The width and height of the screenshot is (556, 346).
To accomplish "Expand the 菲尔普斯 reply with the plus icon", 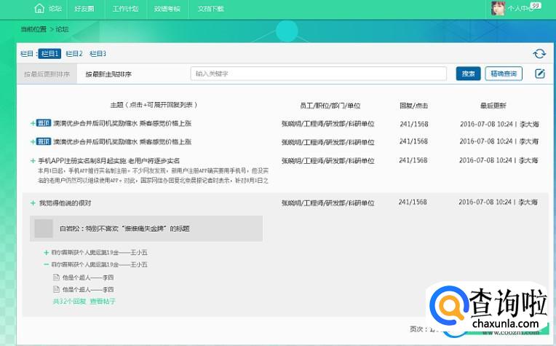I will tap(46, 253).
